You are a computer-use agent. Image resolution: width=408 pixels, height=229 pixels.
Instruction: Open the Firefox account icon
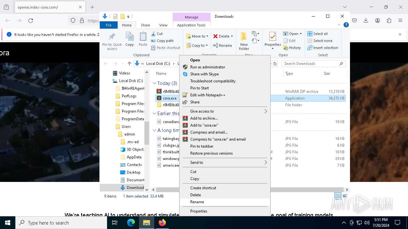(x=377, y=21)
